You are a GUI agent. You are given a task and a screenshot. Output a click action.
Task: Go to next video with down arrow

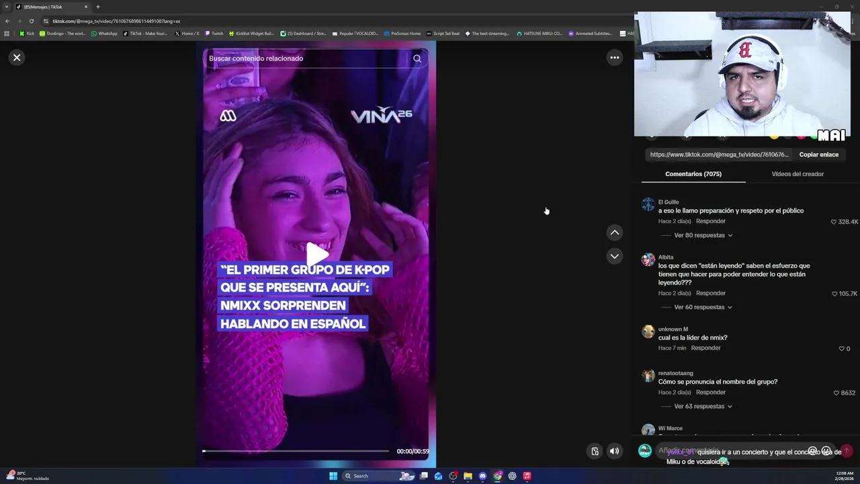point(614,256)
